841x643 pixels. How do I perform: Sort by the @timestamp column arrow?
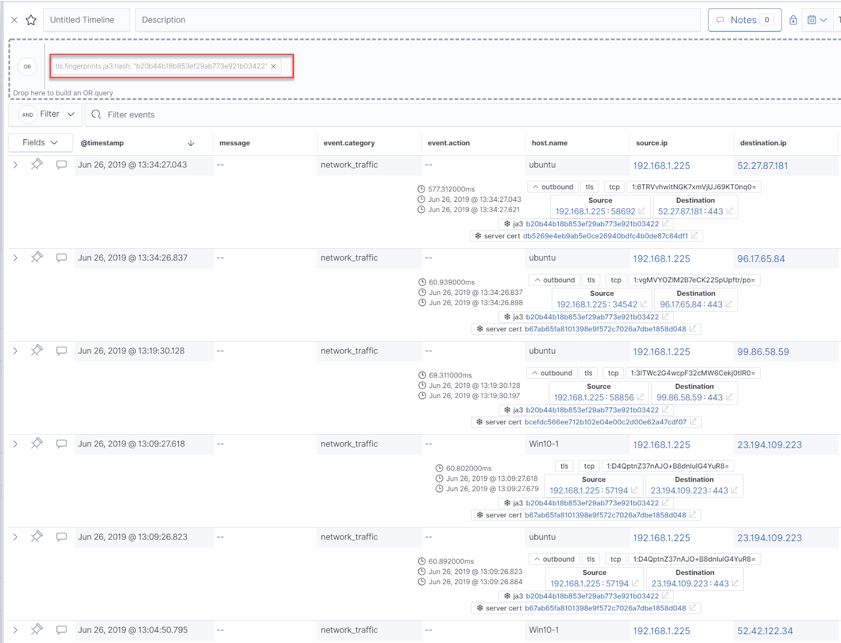pos(191,143)
